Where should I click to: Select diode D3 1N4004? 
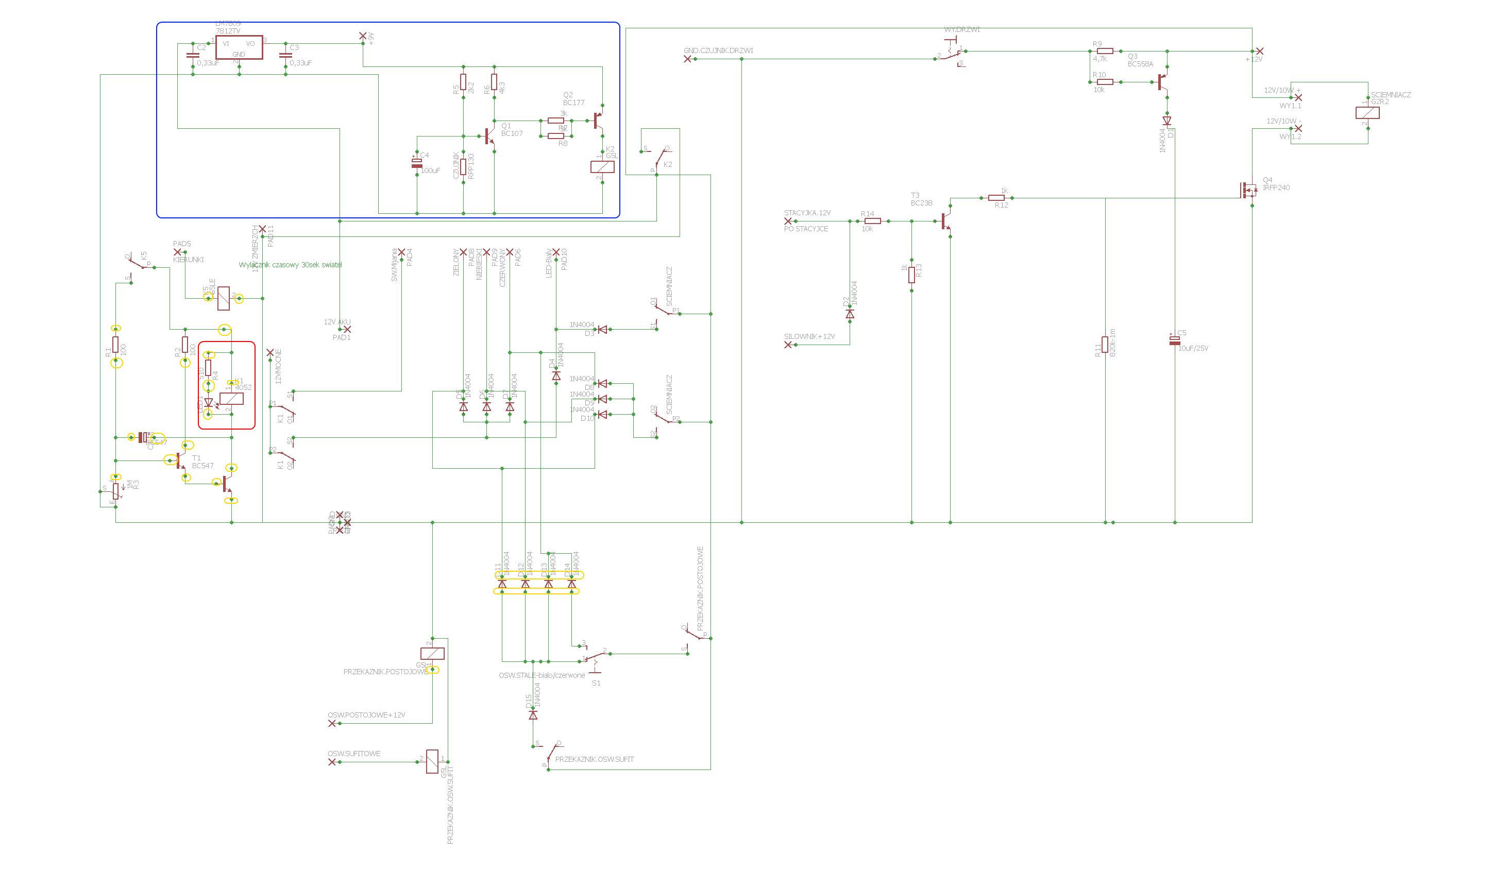coord(603,330)
